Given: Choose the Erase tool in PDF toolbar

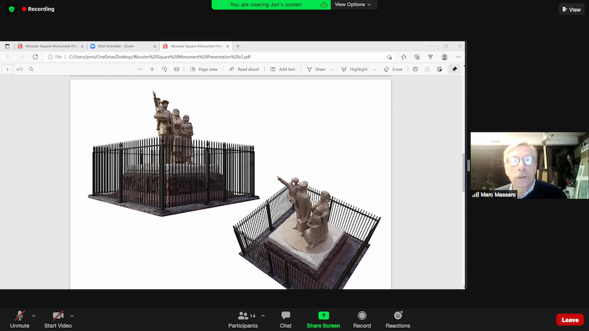Looking at the screenshot, I should tap(393, 69).
